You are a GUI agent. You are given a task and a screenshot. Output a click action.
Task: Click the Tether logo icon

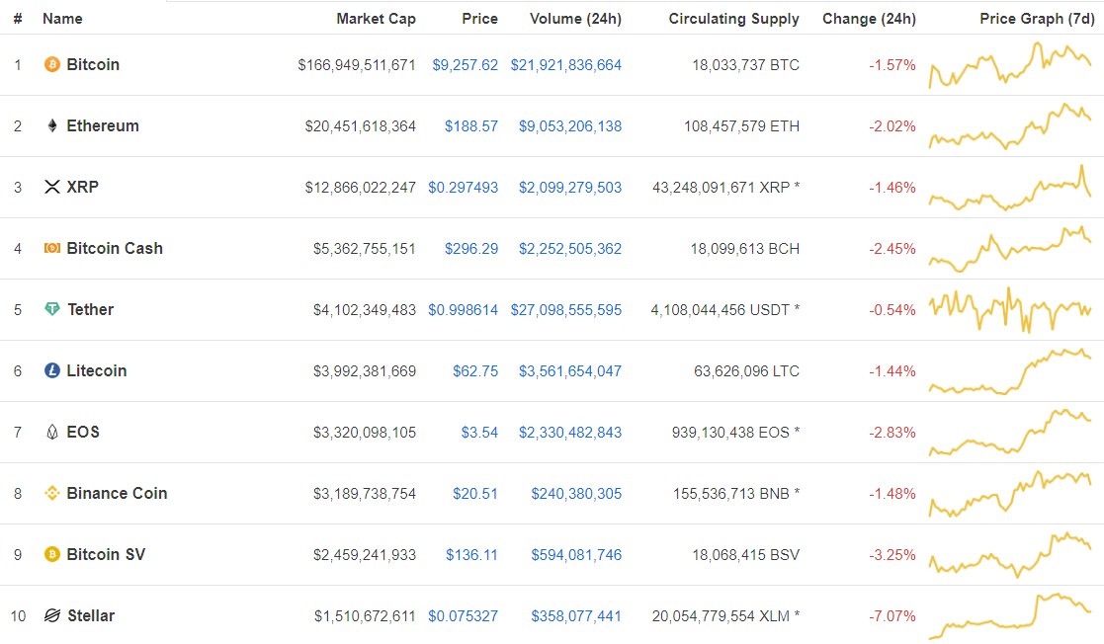click(x=52, y=309)
